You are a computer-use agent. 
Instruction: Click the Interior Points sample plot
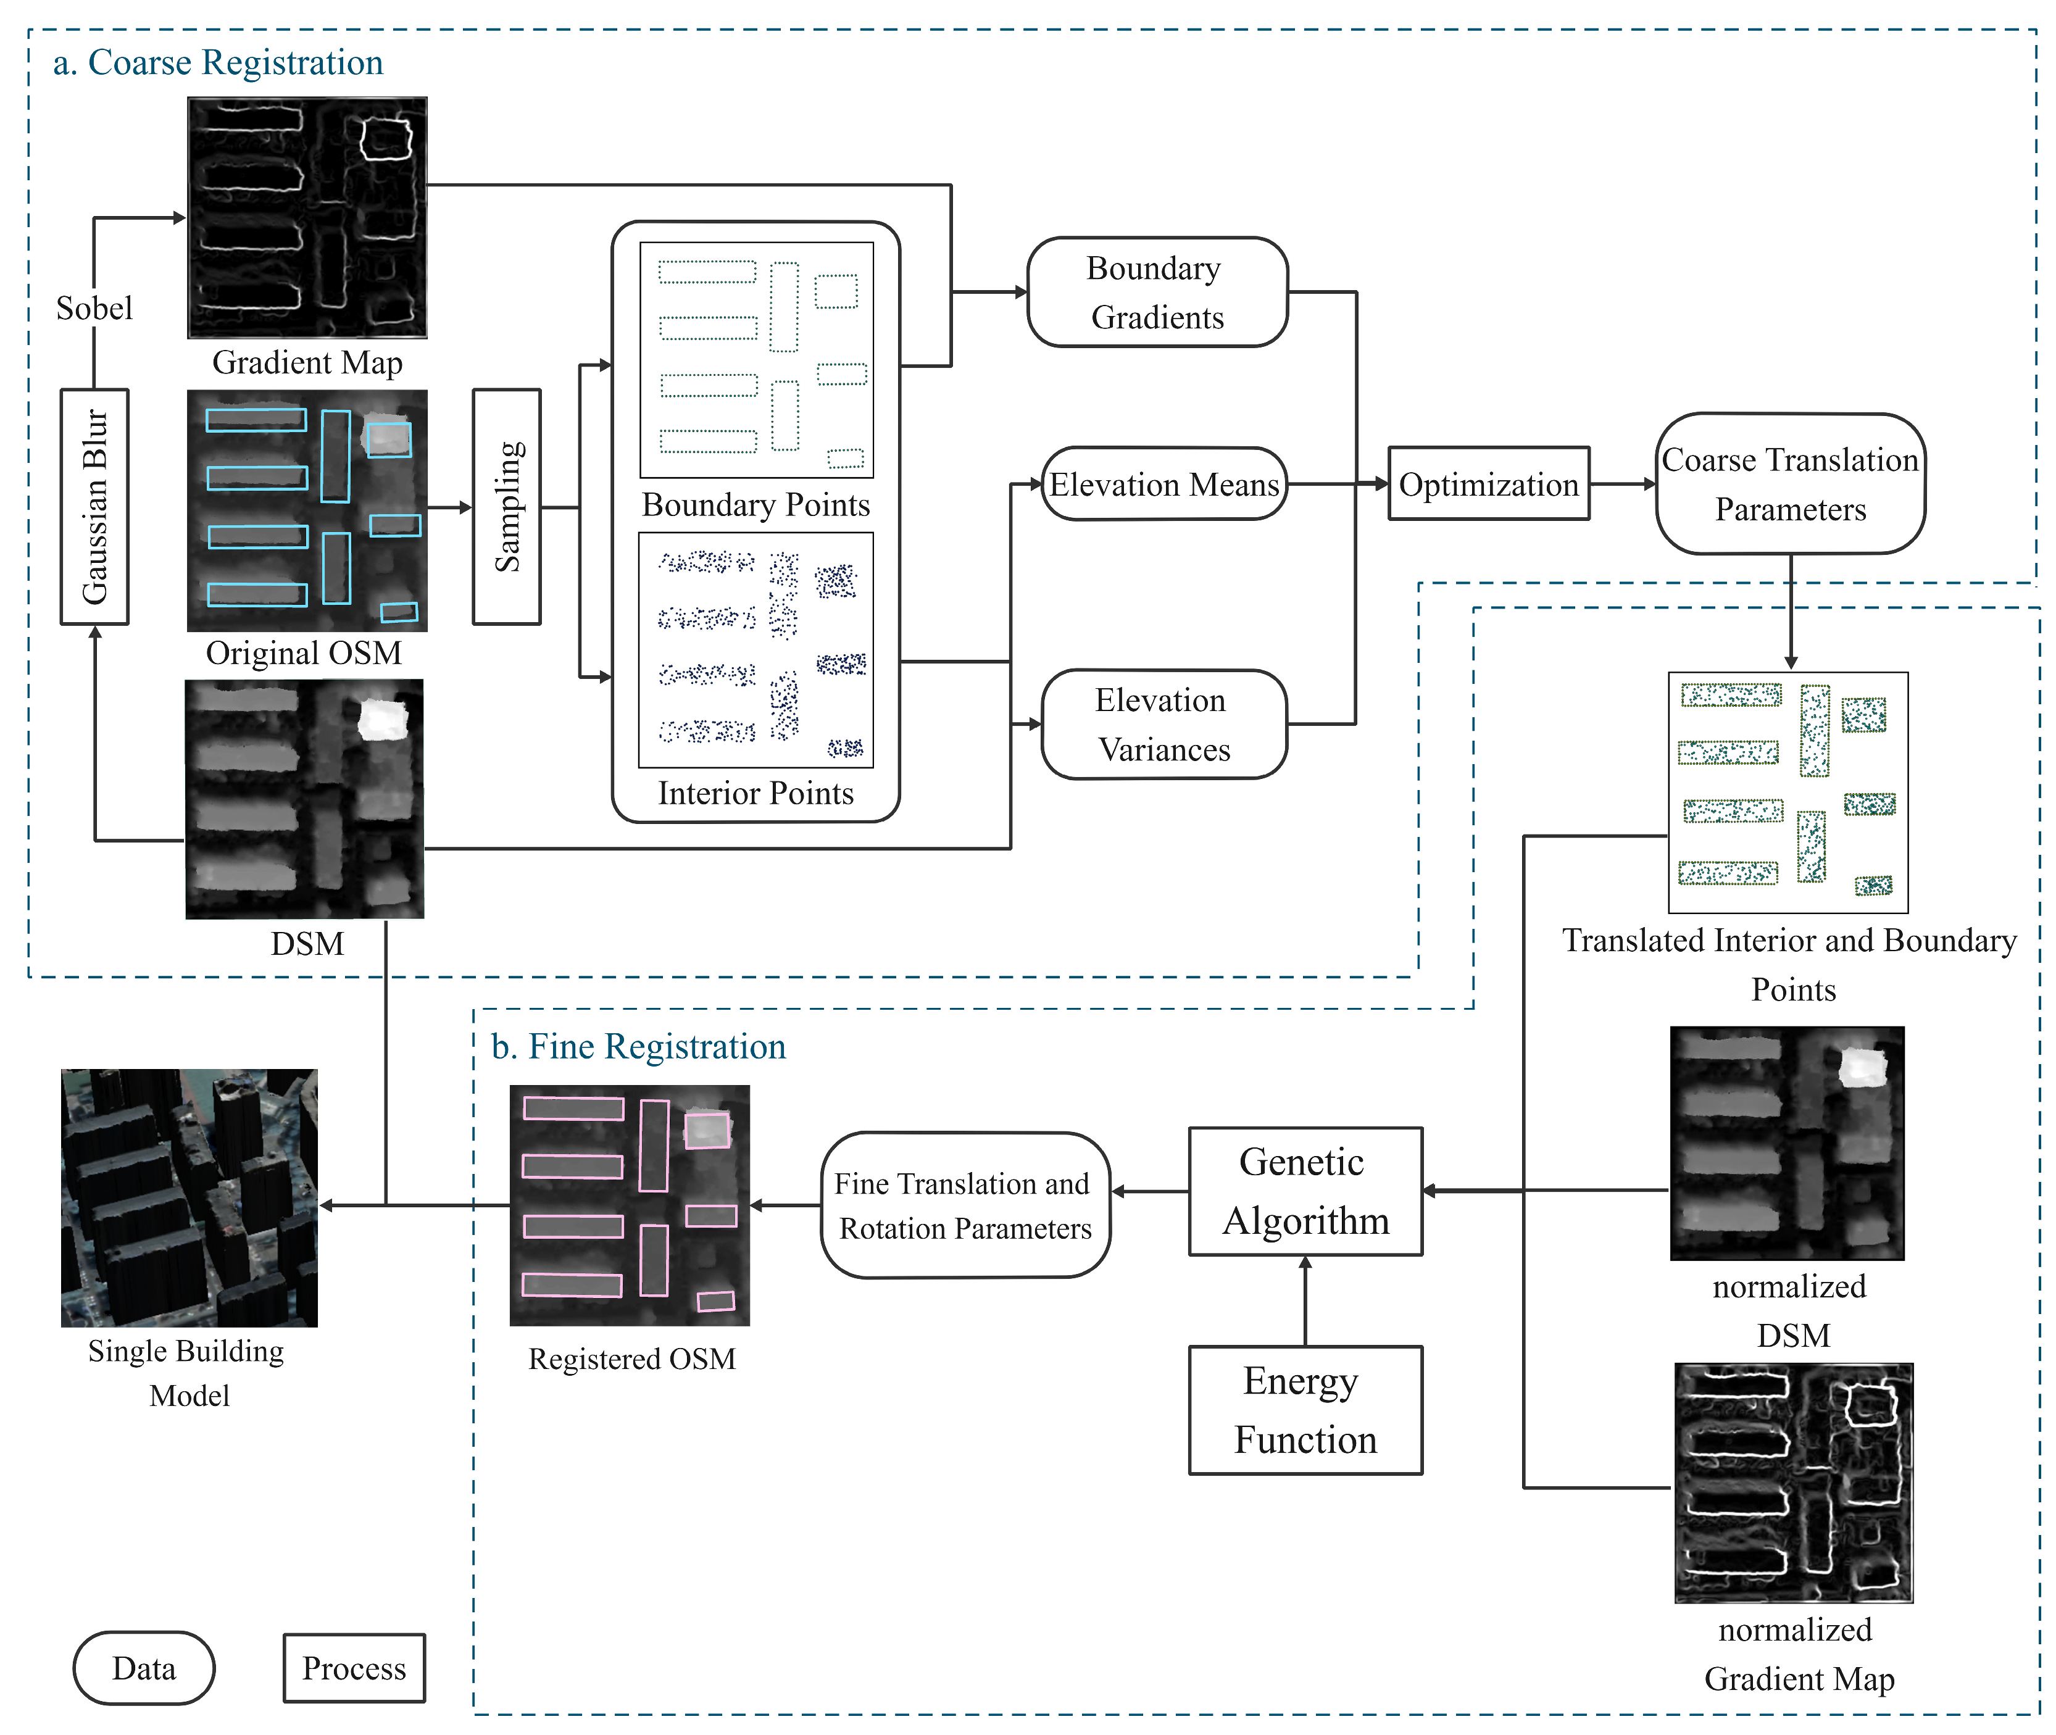[755, 650]
